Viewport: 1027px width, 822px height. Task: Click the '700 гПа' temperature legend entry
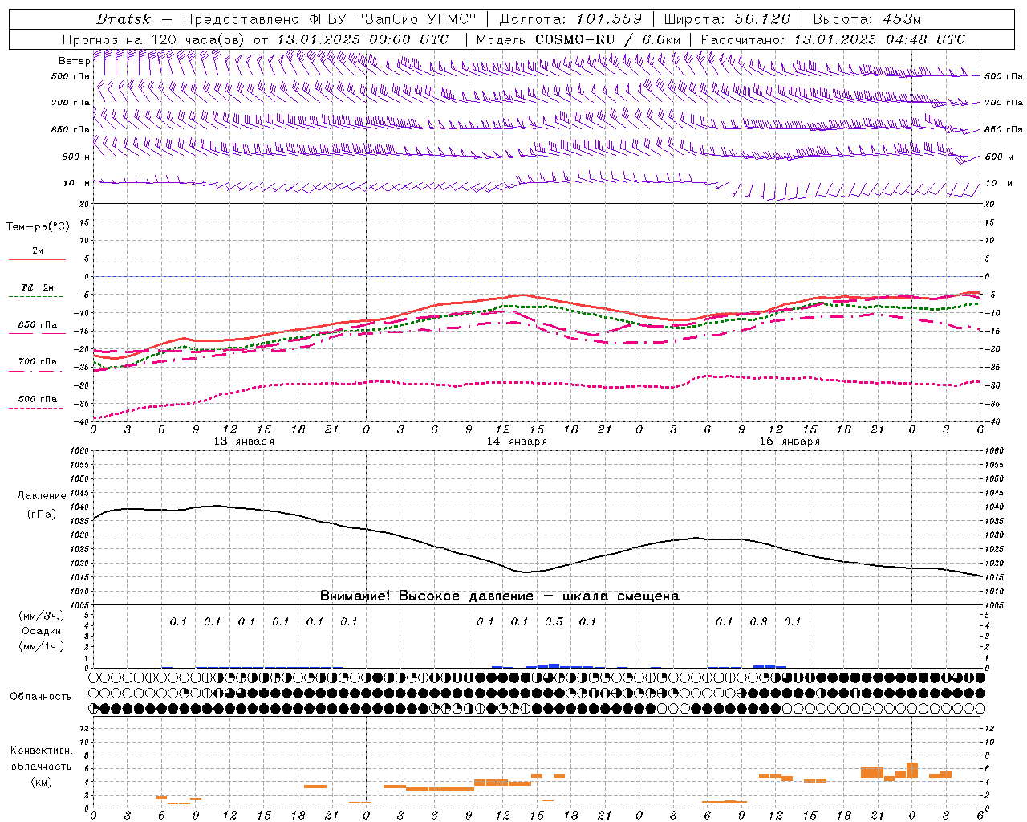click(38, 362)
